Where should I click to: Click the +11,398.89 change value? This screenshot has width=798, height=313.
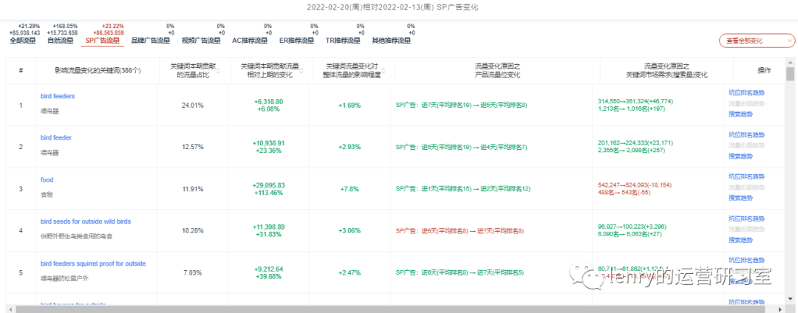coord(269,227)
